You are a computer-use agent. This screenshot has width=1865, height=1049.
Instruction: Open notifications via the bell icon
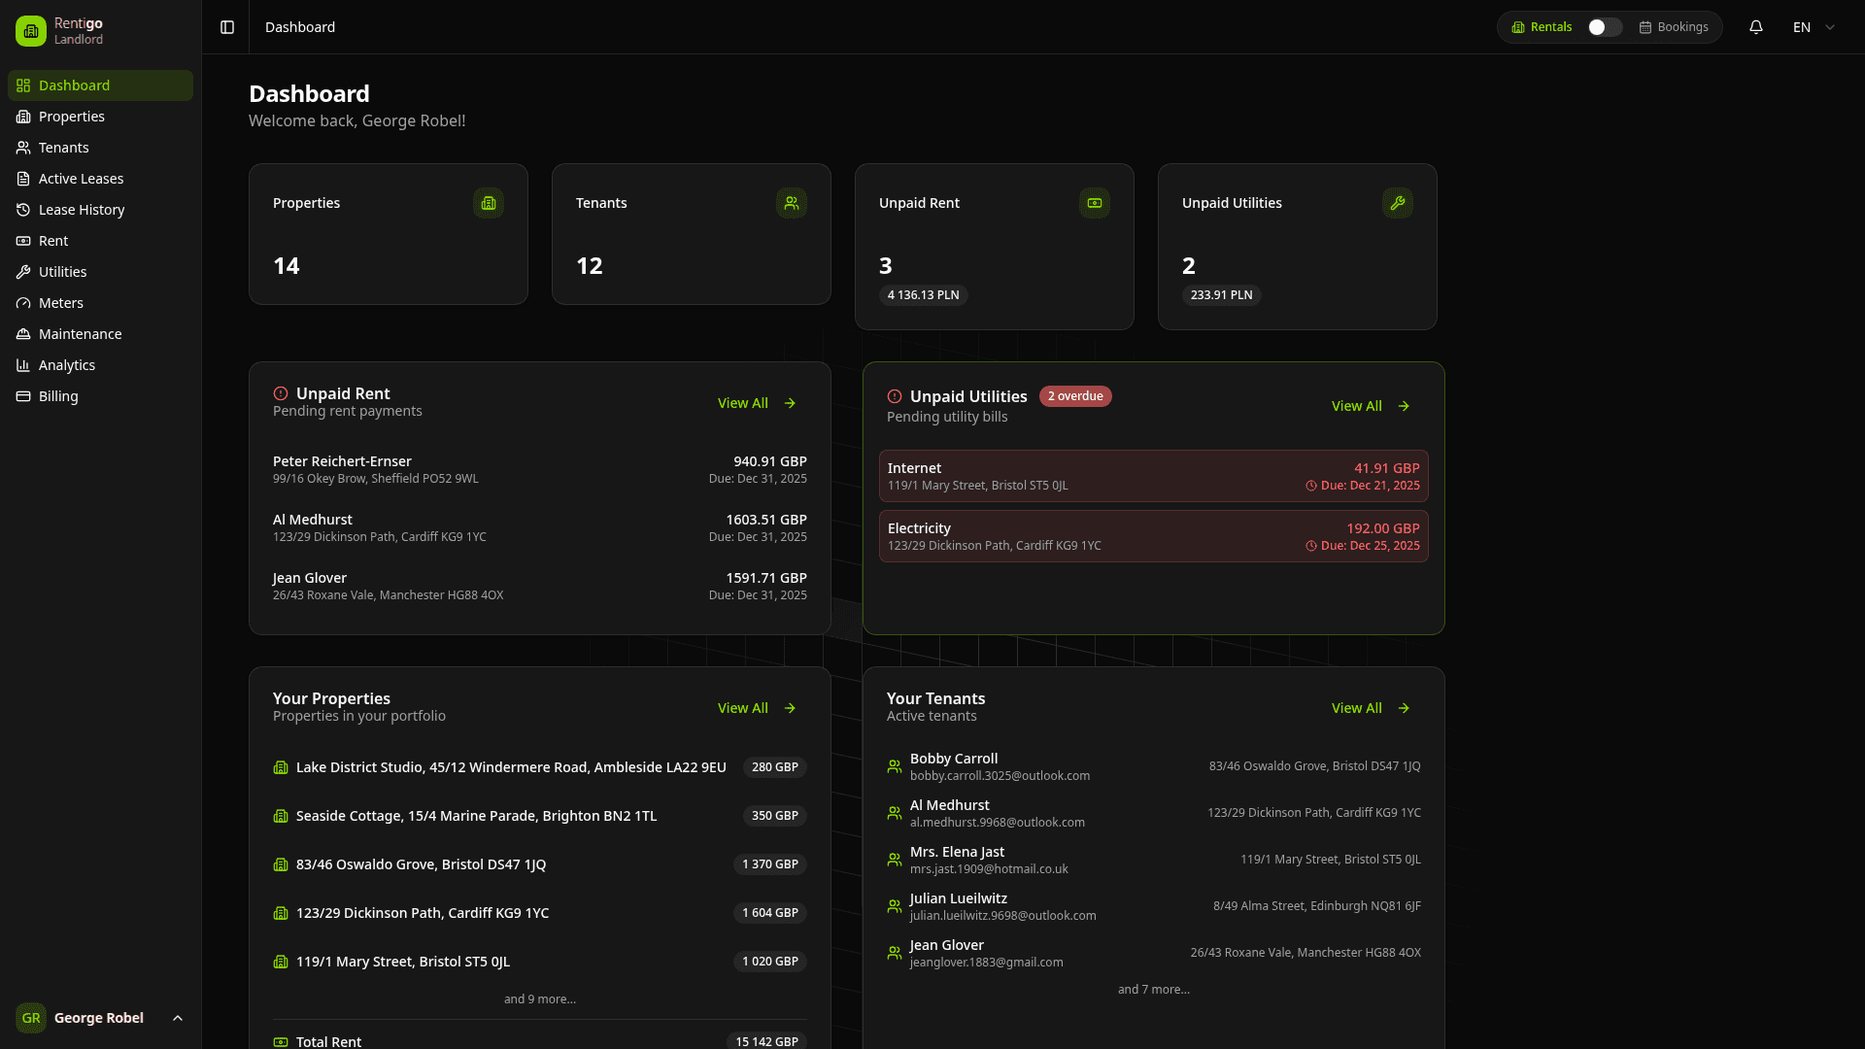tap(1756, 26)
